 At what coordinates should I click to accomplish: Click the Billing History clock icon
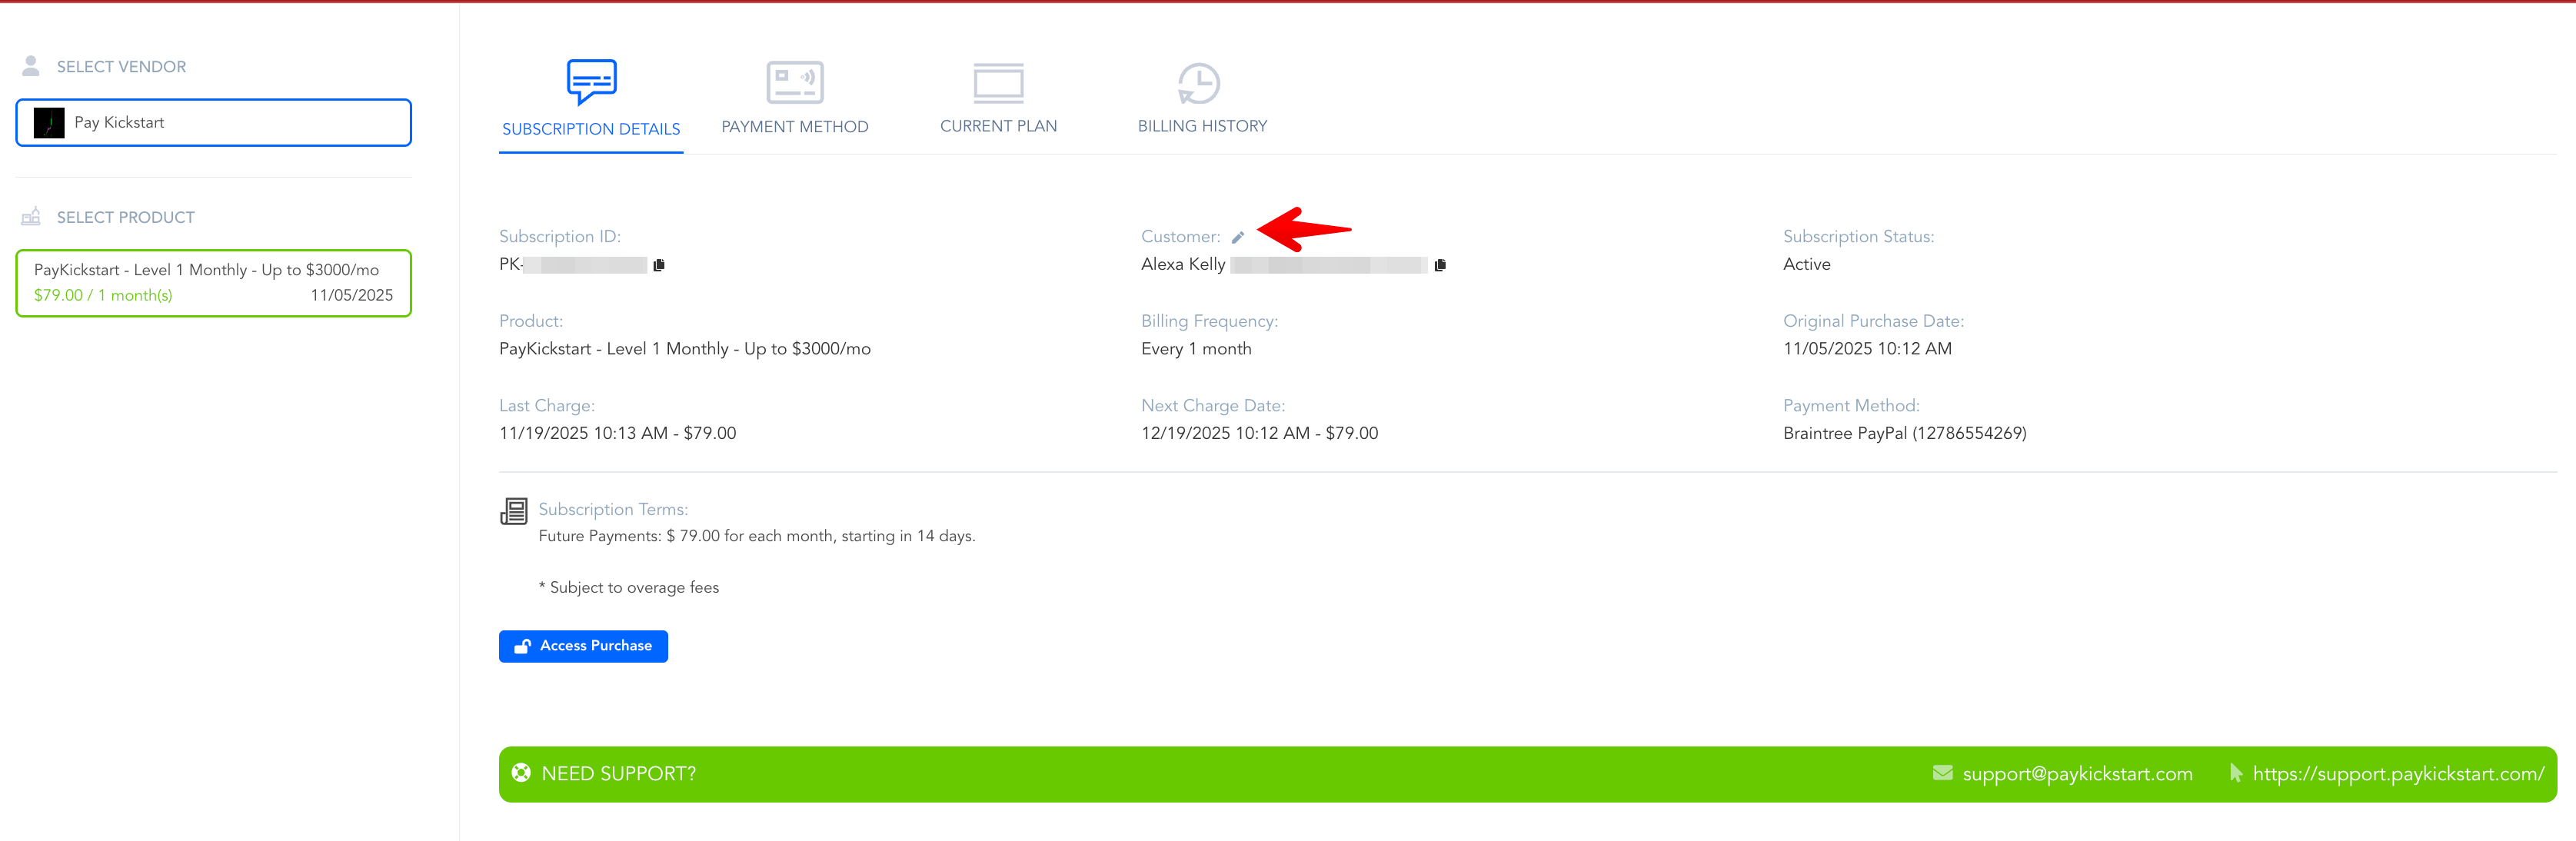tap(1198, 83)
